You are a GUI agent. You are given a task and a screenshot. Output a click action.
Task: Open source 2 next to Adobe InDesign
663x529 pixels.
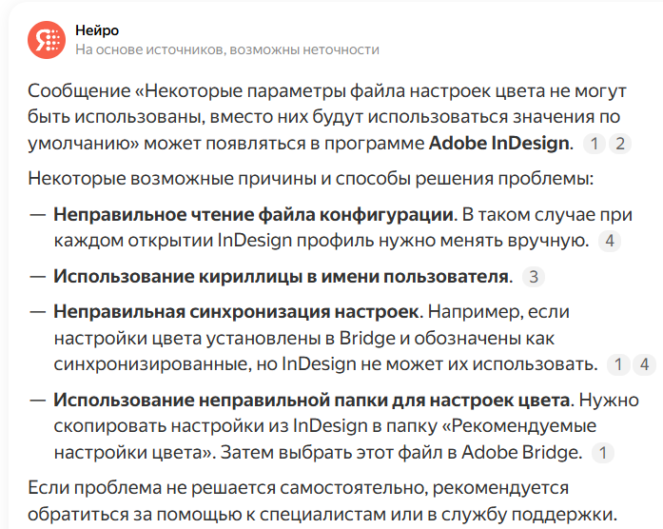[620, 144]
